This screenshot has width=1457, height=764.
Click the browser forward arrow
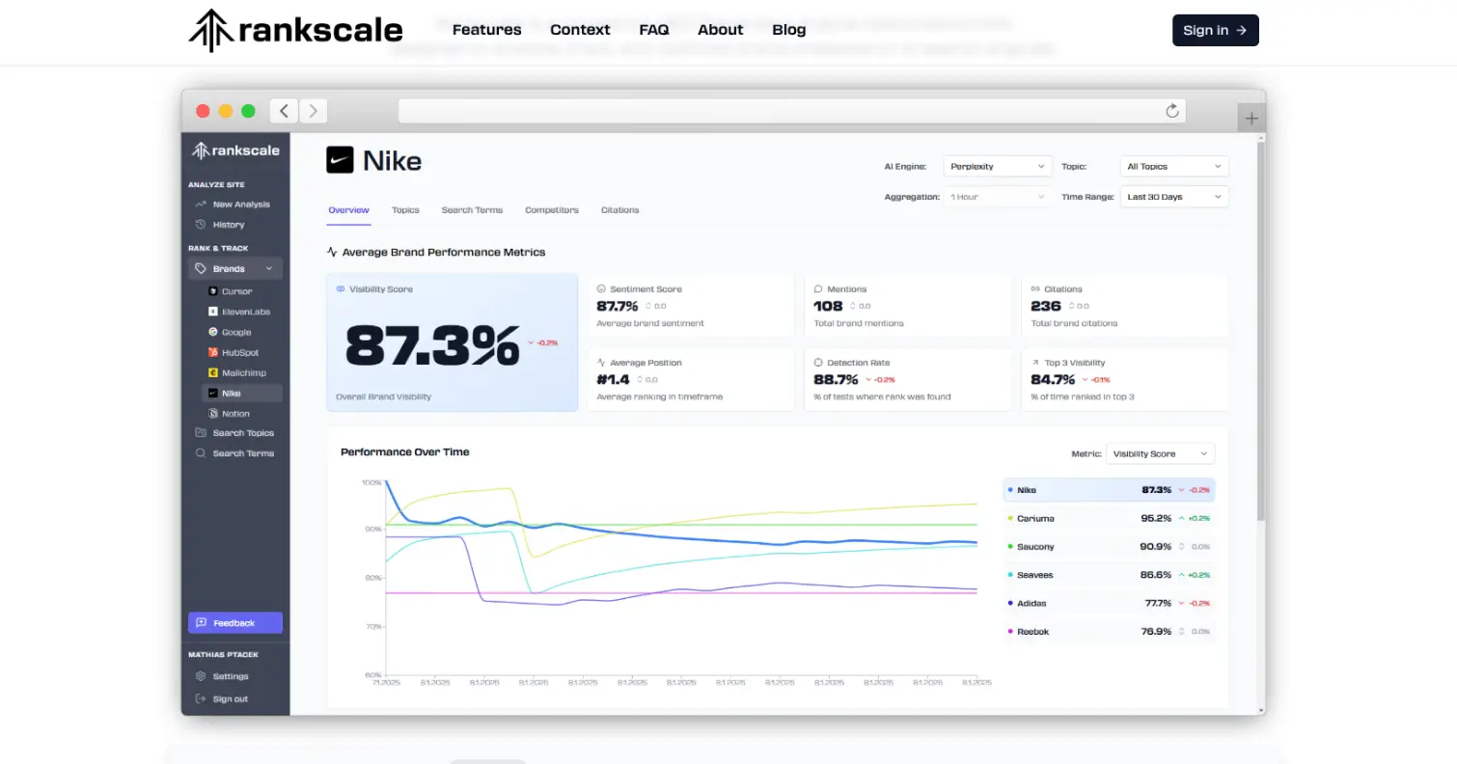point(313,111)
